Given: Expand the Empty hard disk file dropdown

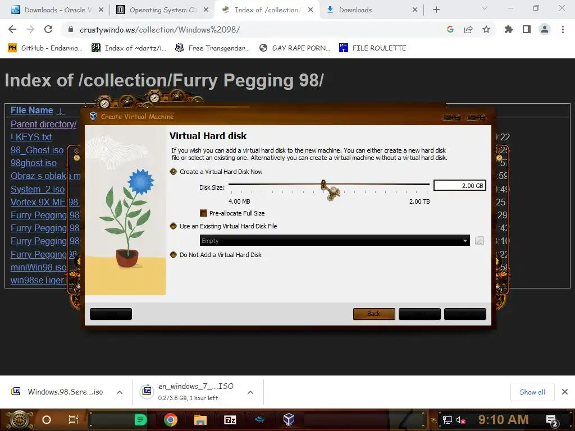Looking at the screenshot, I should pyautogui.click(x=335, y=240).
